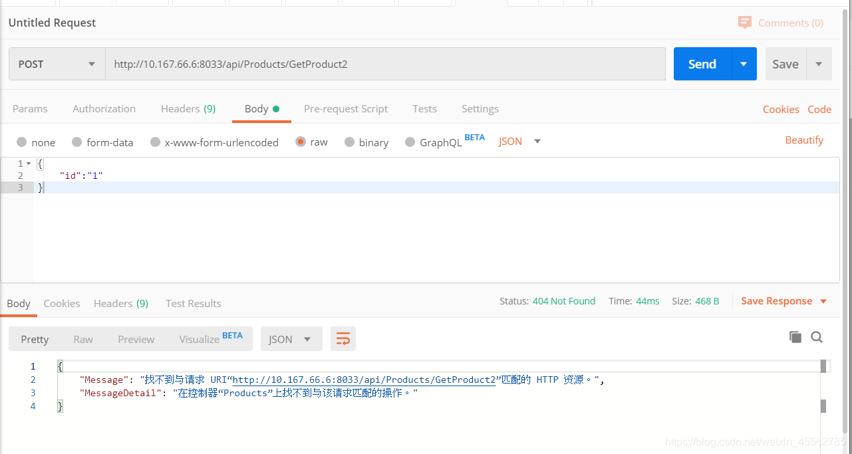Open Test Results tab
Screen dimensions: 852x454
[194, 304]
